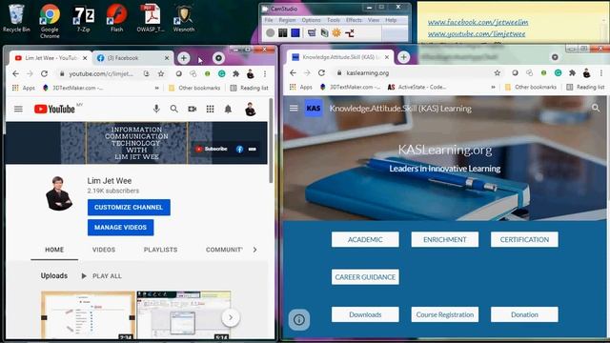Click the CamStudio pause button
This screenshot has height=343, width=610.
point(283,33)
